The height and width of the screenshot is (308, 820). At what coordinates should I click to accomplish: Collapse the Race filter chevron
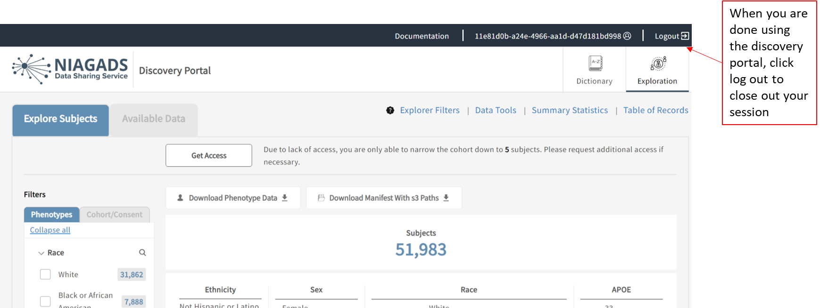point(41,253)
